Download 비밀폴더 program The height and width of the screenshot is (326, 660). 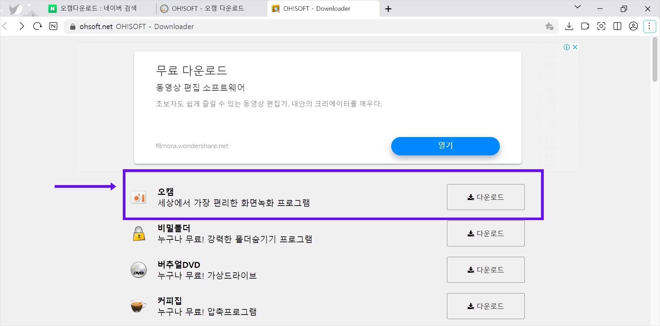486,233
